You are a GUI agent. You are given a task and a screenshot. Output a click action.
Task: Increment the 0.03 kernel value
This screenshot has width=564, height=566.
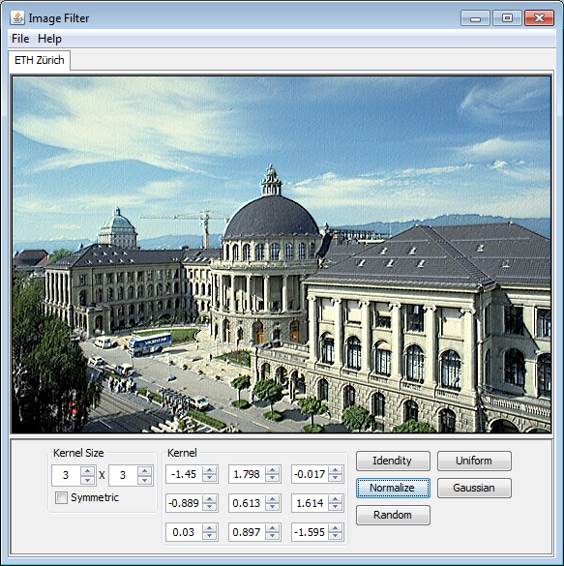[x=209, y=528]
